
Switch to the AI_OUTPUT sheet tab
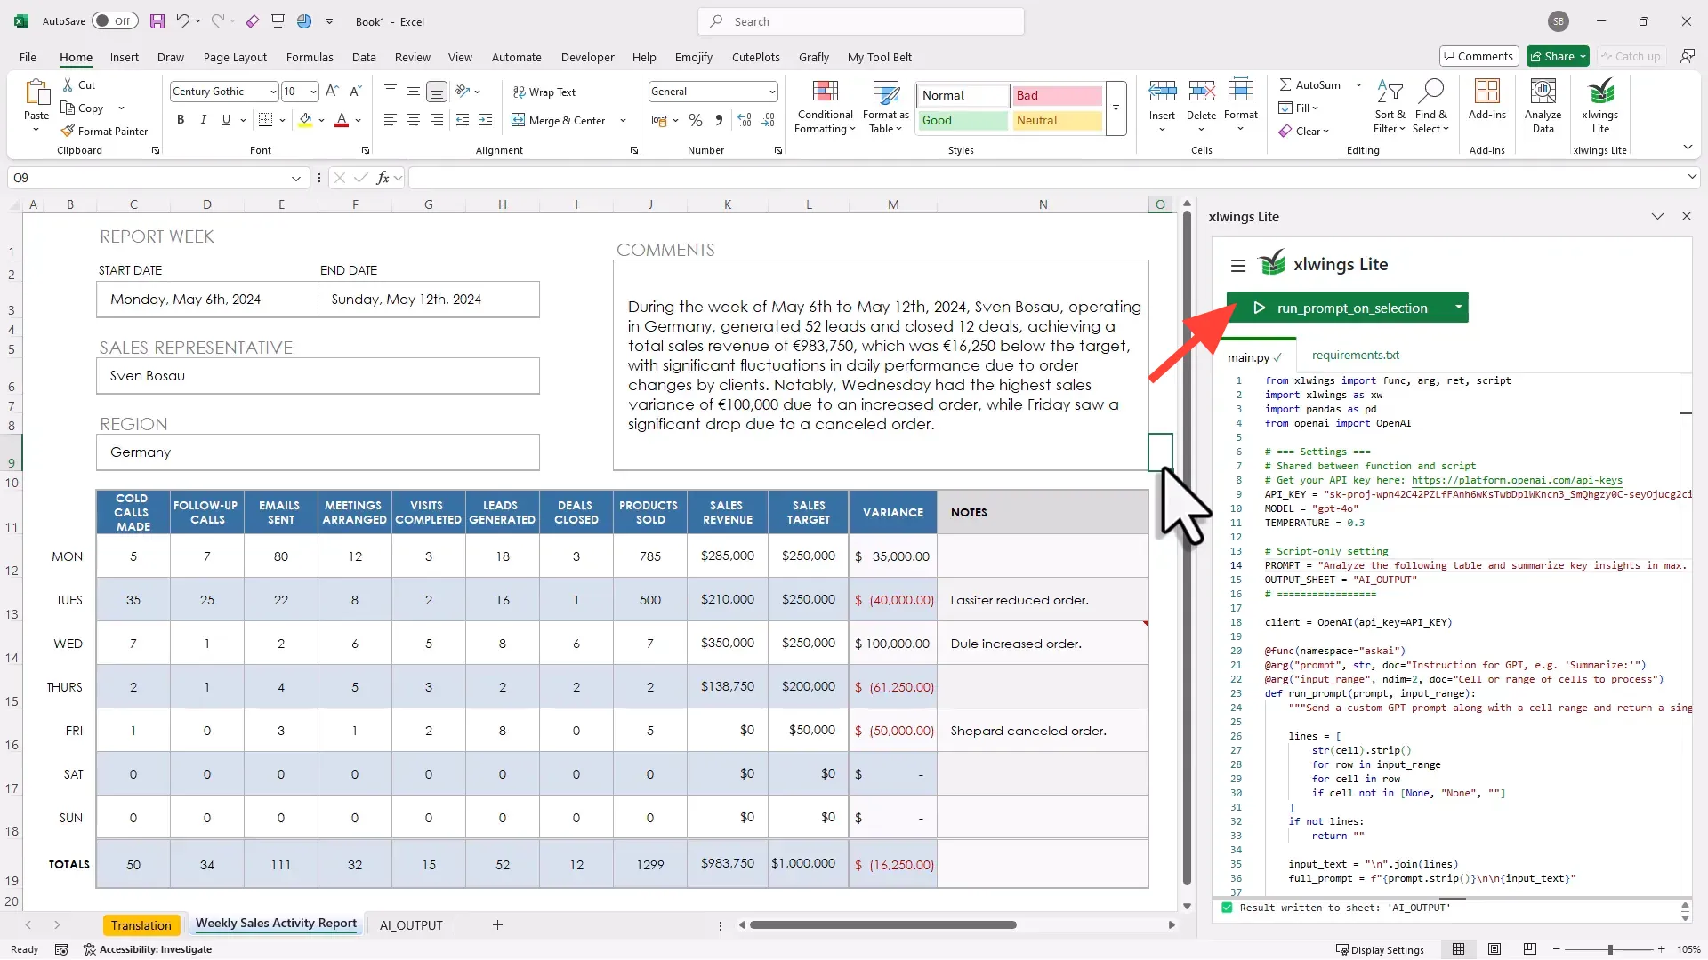tap(411, 925)
